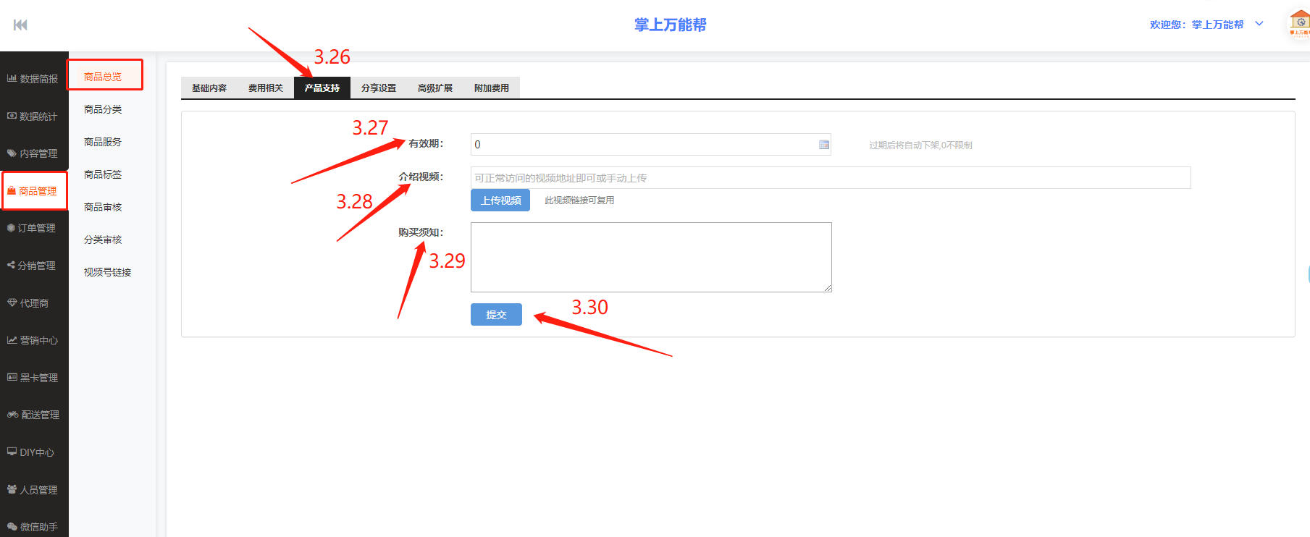Submit the form with 提交 button

(x=496, y=315)
